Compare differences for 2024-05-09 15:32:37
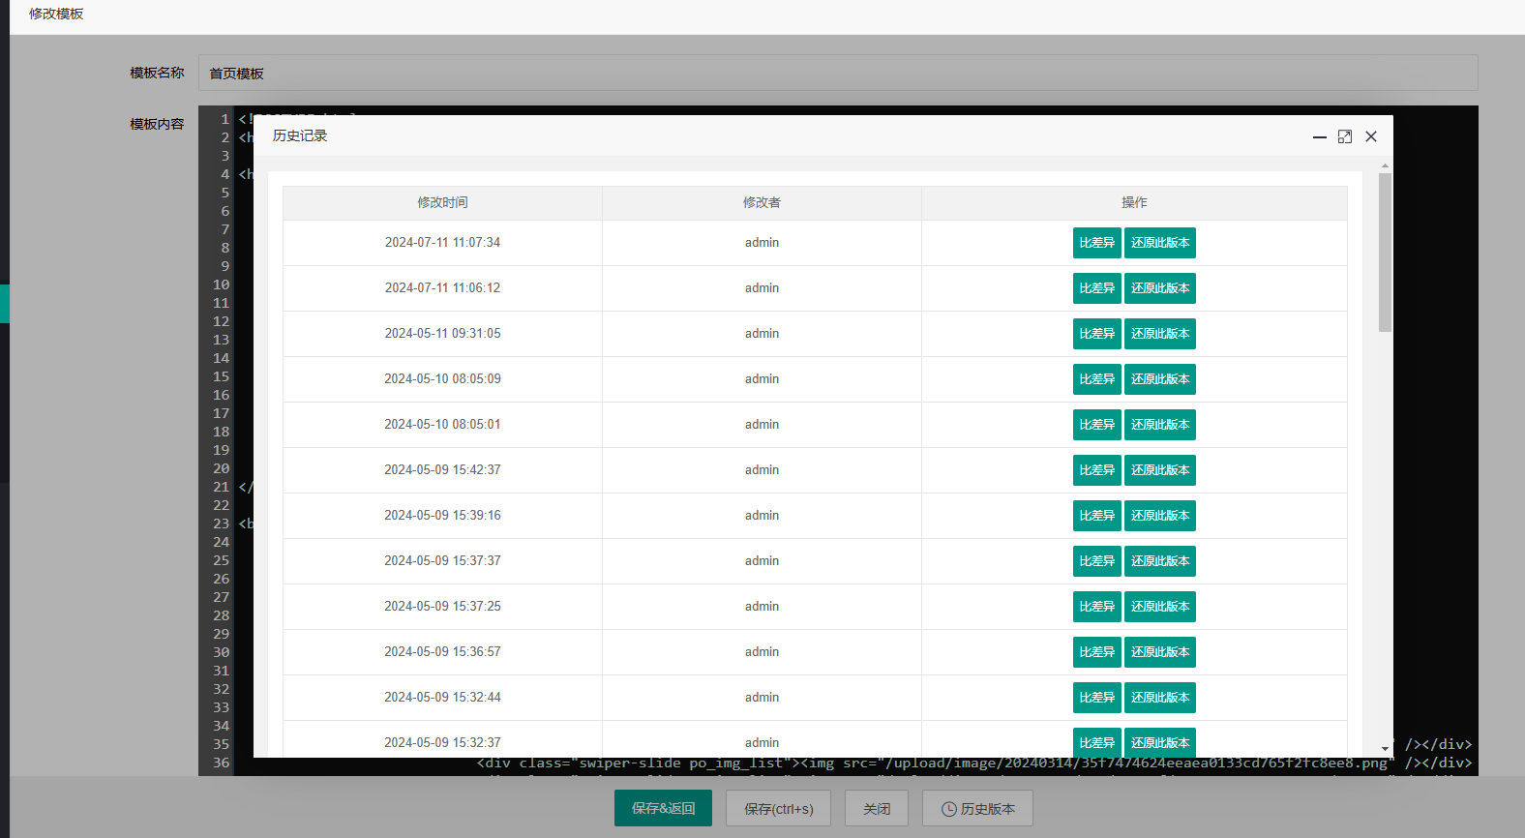The image size is (1525, 838). (1097, 742)
